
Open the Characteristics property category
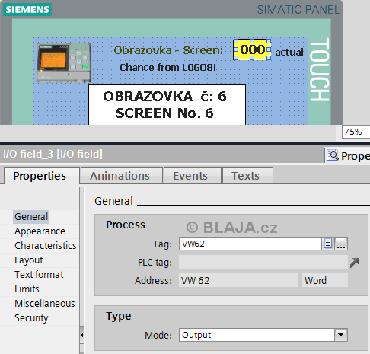click(46, 246)
